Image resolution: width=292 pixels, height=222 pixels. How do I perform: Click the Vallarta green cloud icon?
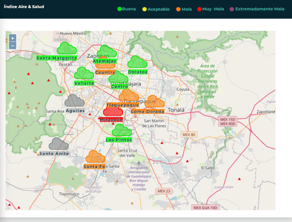tap(84, 74)
